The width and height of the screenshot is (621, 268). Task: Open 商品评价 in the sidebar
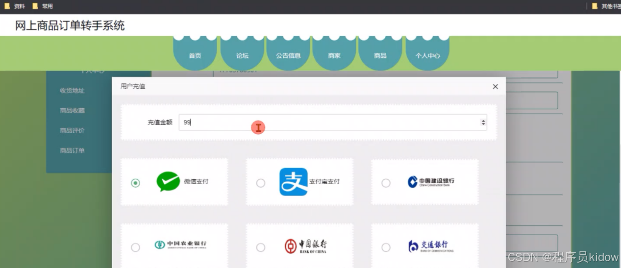[73, 131]
